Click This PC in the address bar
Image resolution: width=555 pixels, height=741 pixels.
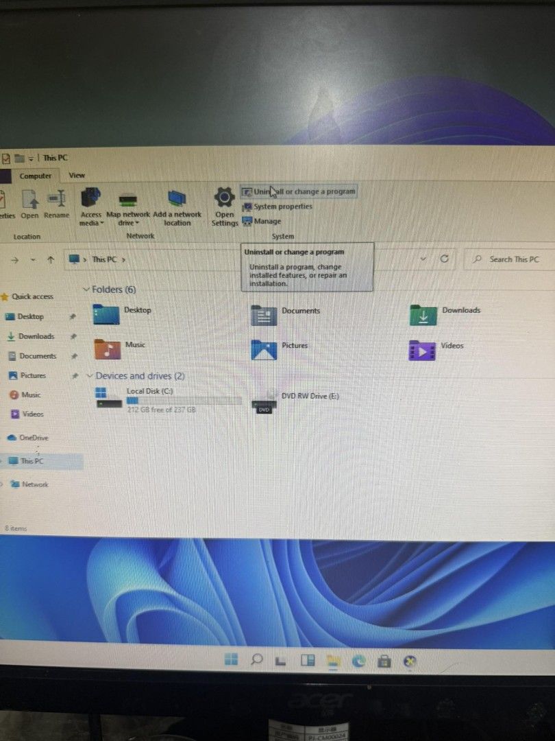tap(104, 259)
